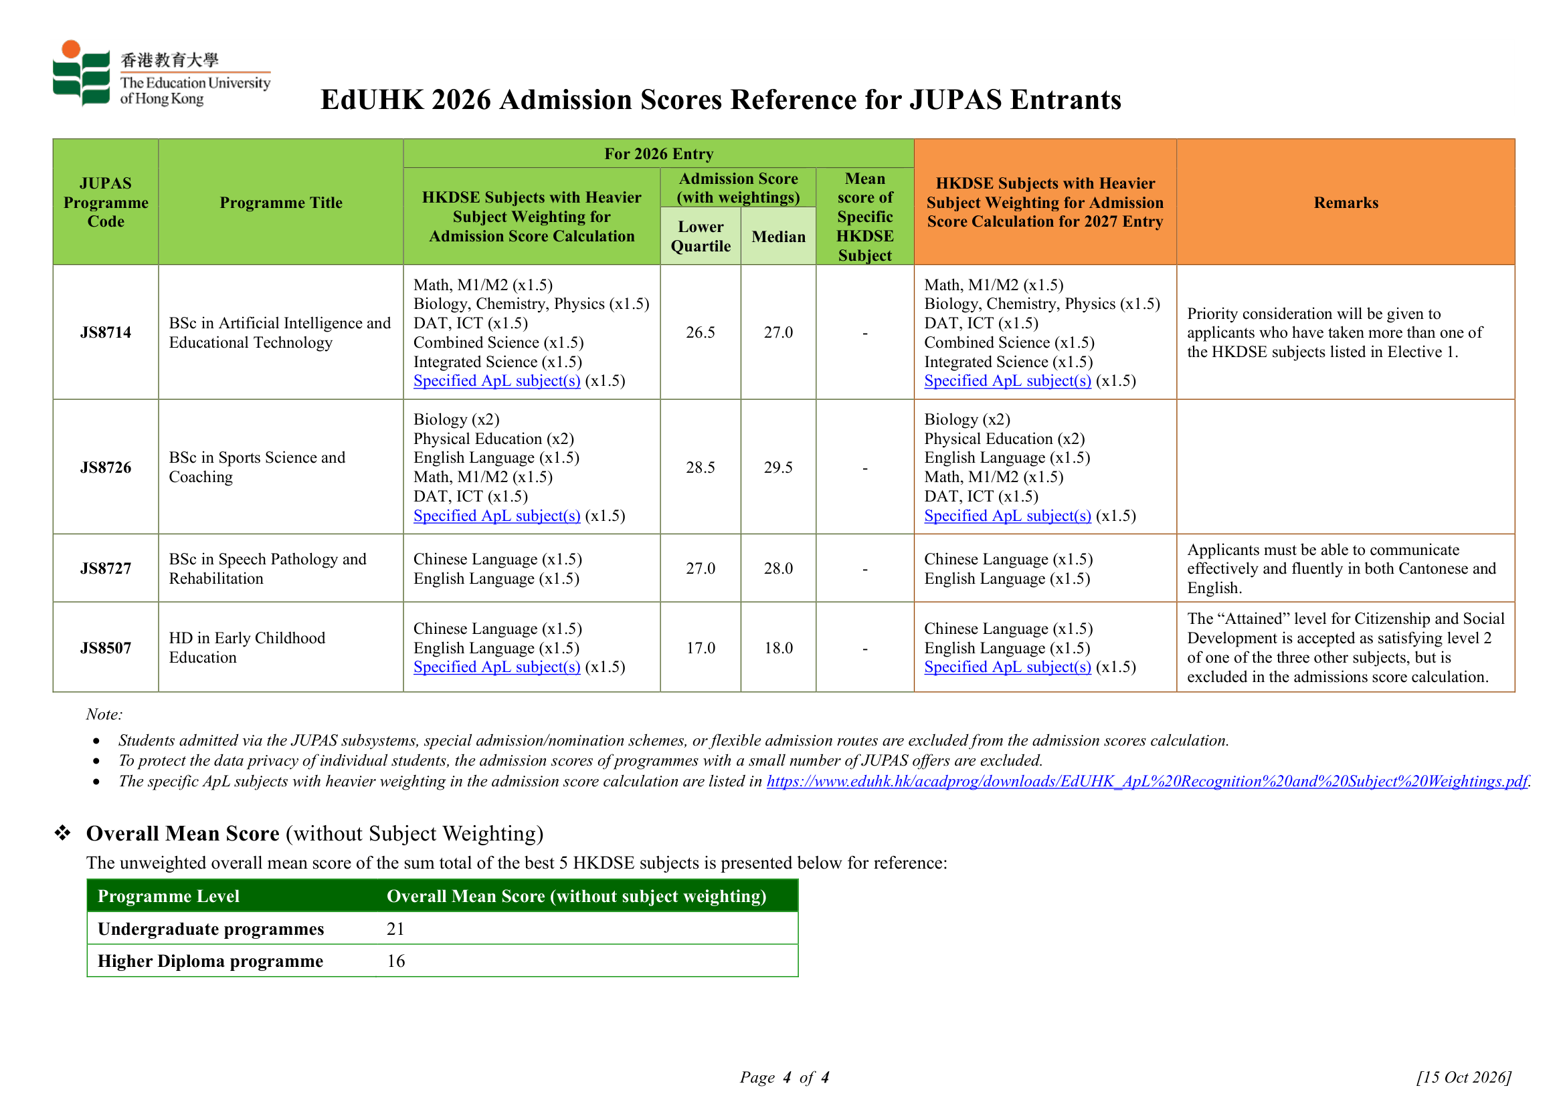Click median score 18.0

click(x=778, y=648)
